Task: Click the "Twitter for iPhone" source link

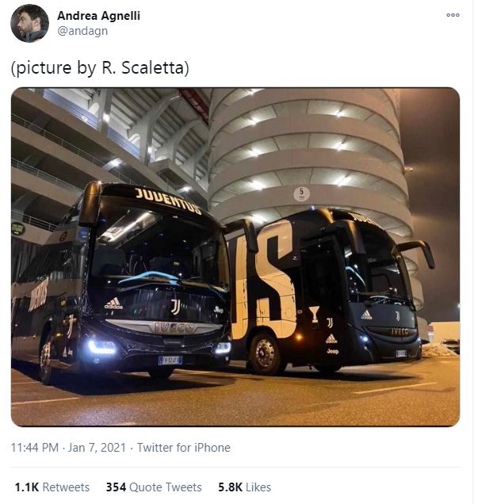Action: point(184,448)
